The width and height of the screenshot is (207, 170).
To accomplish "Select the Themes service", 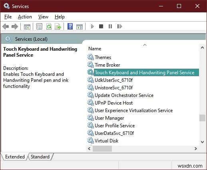I will 103,57.
